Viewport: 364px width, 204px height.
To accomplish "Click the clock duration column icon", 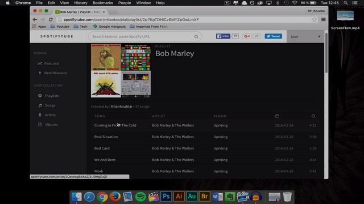I will [313, 116].
